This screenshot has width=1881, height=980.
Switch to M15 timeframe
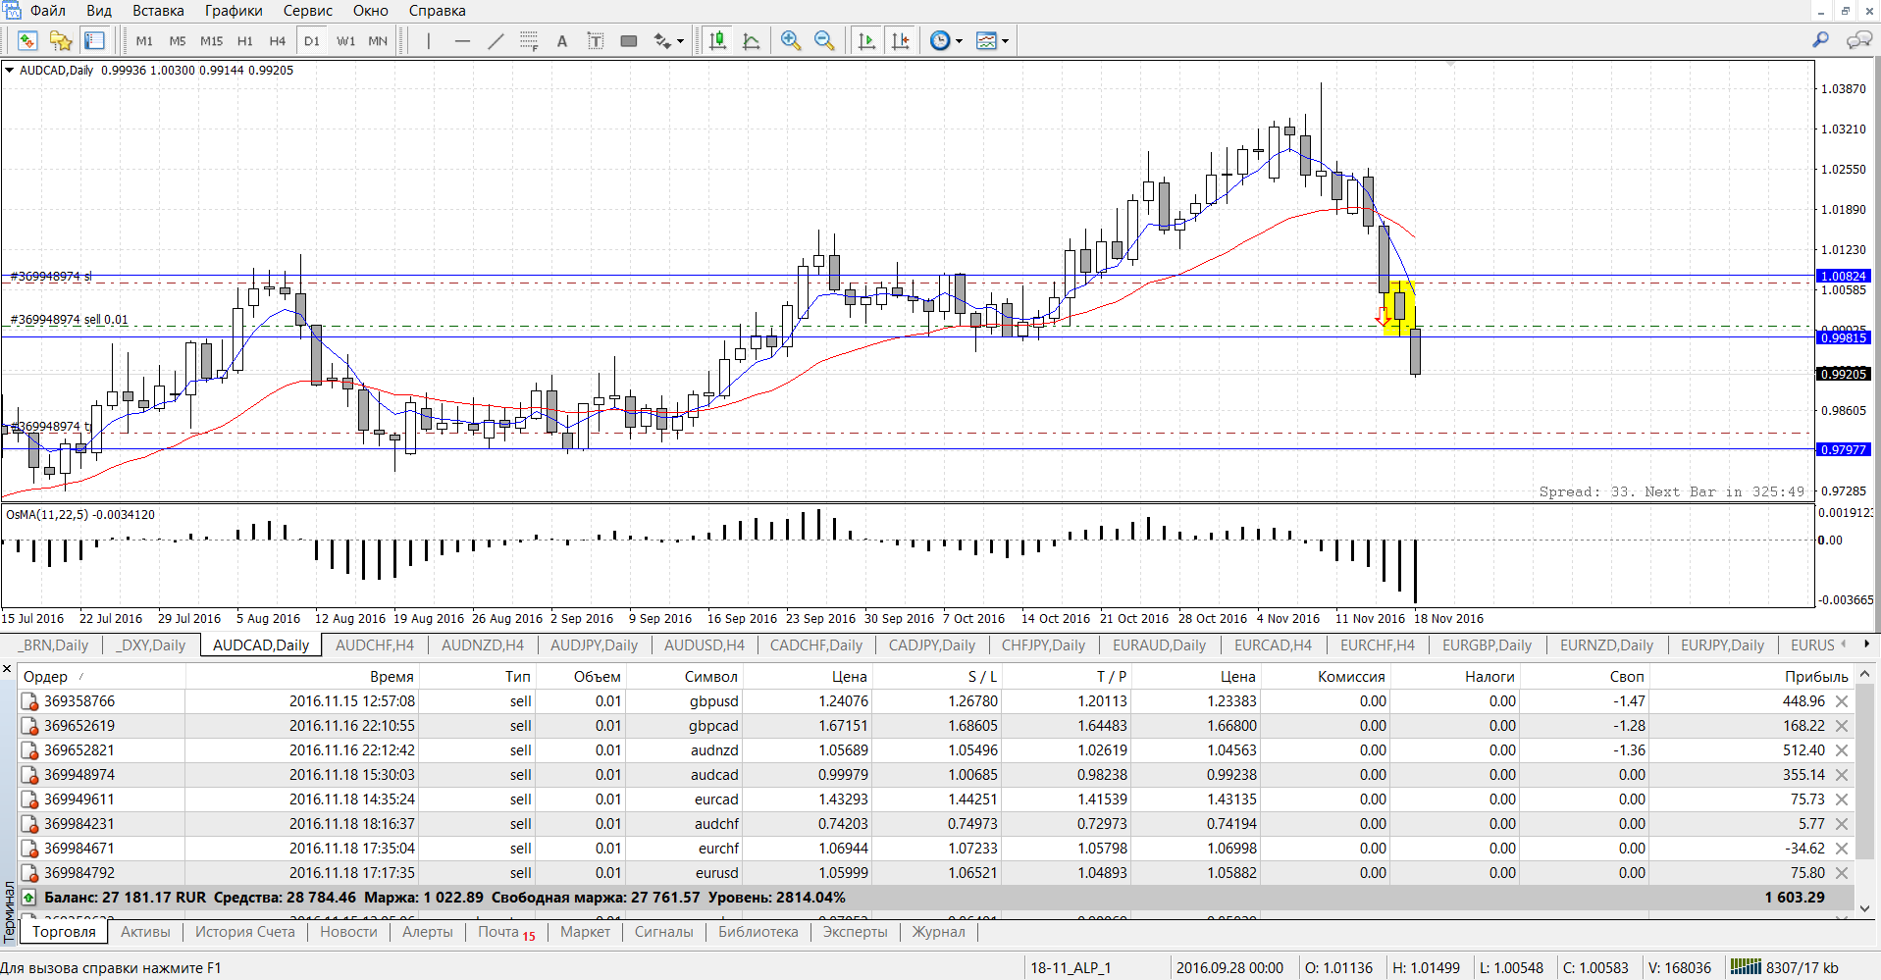(211, 40)
